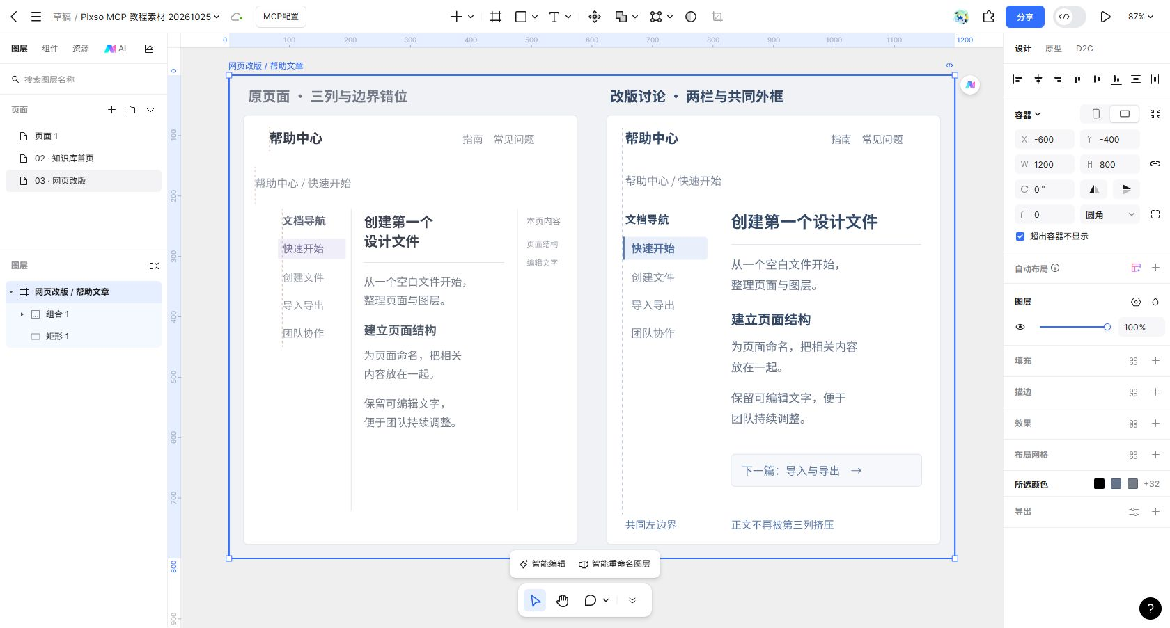Open the D2C tab

pyautogui.click(x=1084, y=49)
